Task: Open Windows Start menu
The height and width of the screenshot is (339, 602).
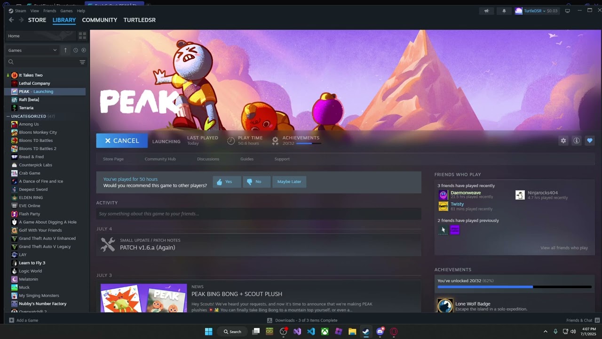Action: coord(208,331)
